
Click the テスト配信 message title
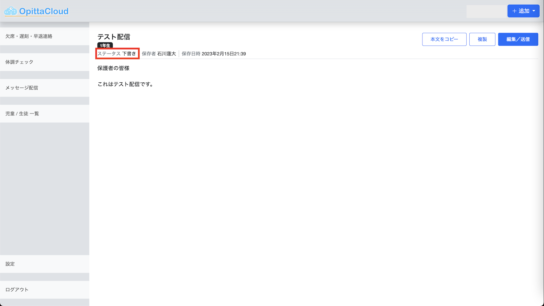click(x=114, y=37)
